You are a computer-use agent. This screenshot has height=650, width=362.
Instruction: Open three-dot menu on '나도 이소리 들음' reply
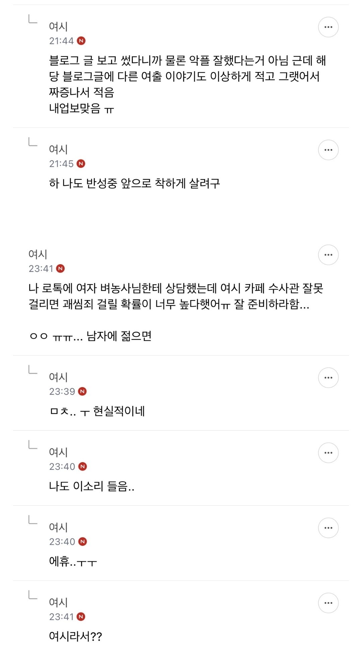coord(328,453)
